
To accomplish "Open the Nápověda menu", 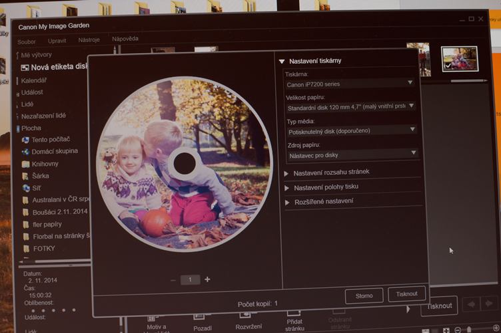I will pyautogui.click(x=125, y=39).
